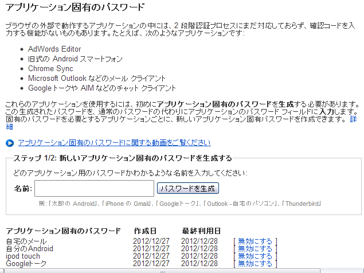Click the blue video play icon

tap(10, 143)
